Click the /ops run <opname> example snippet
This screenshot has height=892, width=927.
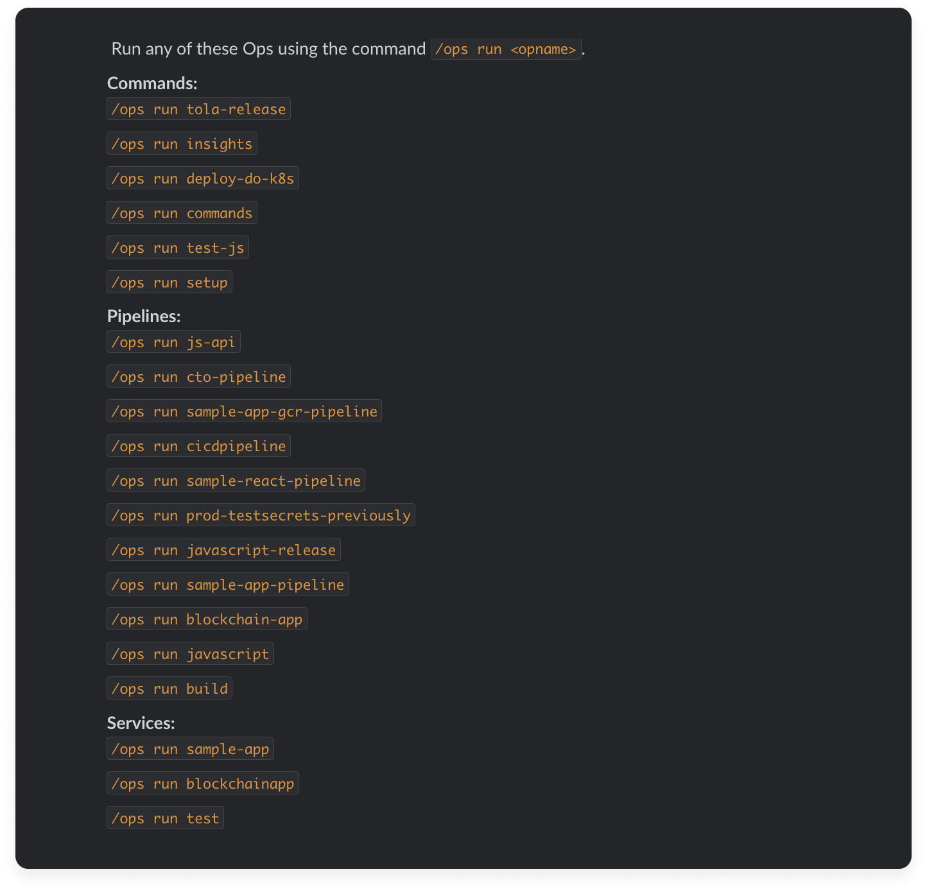506,49
